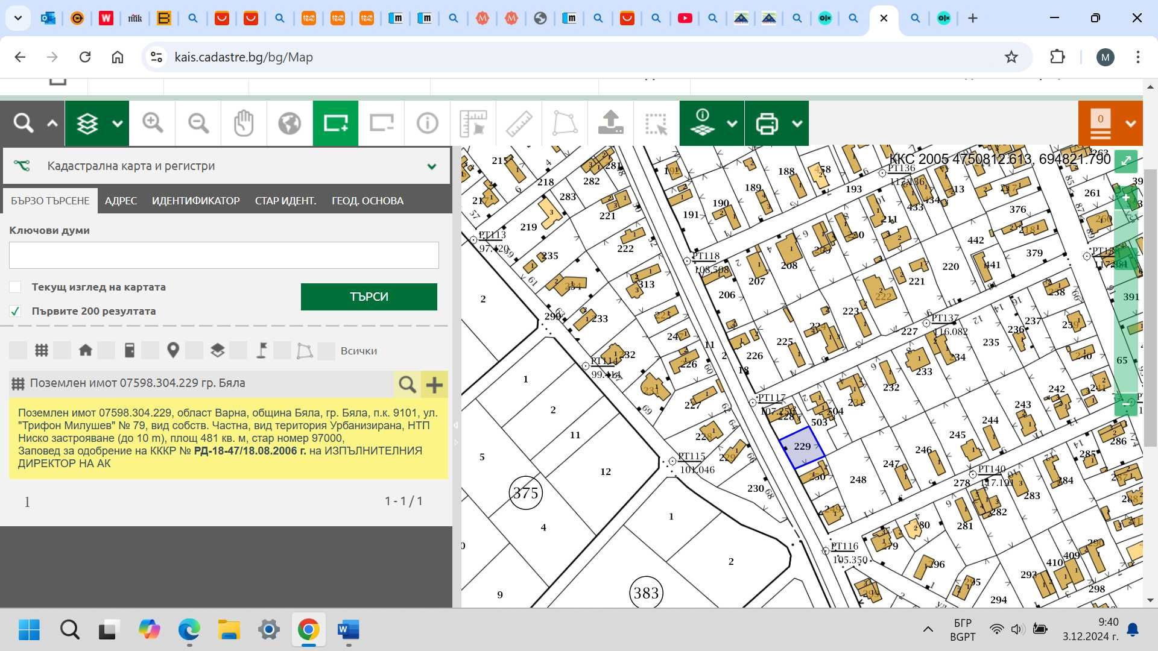Viewport: 1158px width, 651px height.
Task: Open the map layers tool
Action: click(87, 124)
